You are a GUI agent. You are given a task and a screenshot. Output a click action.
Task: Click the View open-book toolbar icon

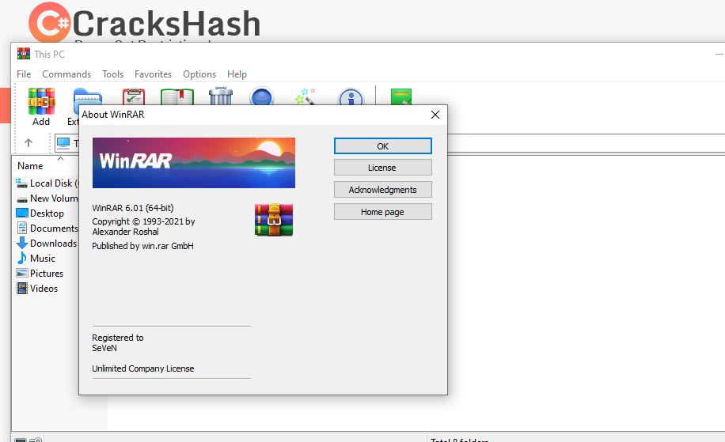[177, 96]
